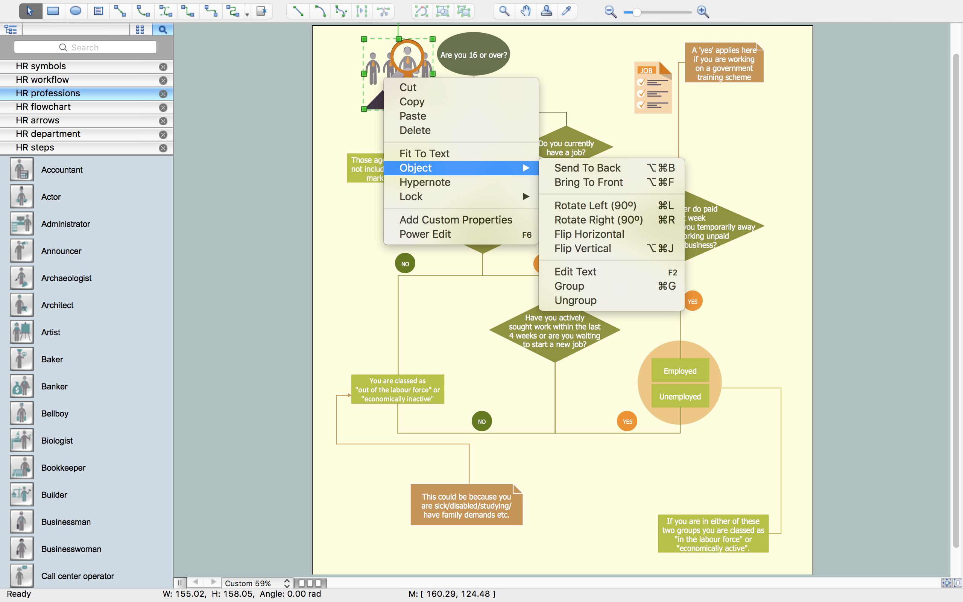Click the grid/table view toggle icon
Image resolution: width=963 pixels, height=602 pixels.
(x=139, y=30)
